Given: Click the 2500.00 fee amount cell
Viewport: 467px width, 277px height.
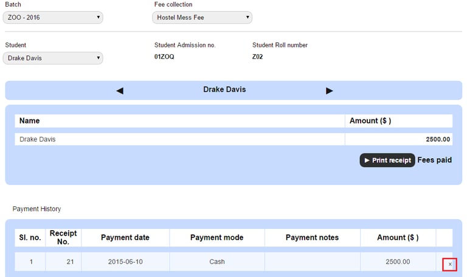Looking at the screenshot, I should coord(438,139).
